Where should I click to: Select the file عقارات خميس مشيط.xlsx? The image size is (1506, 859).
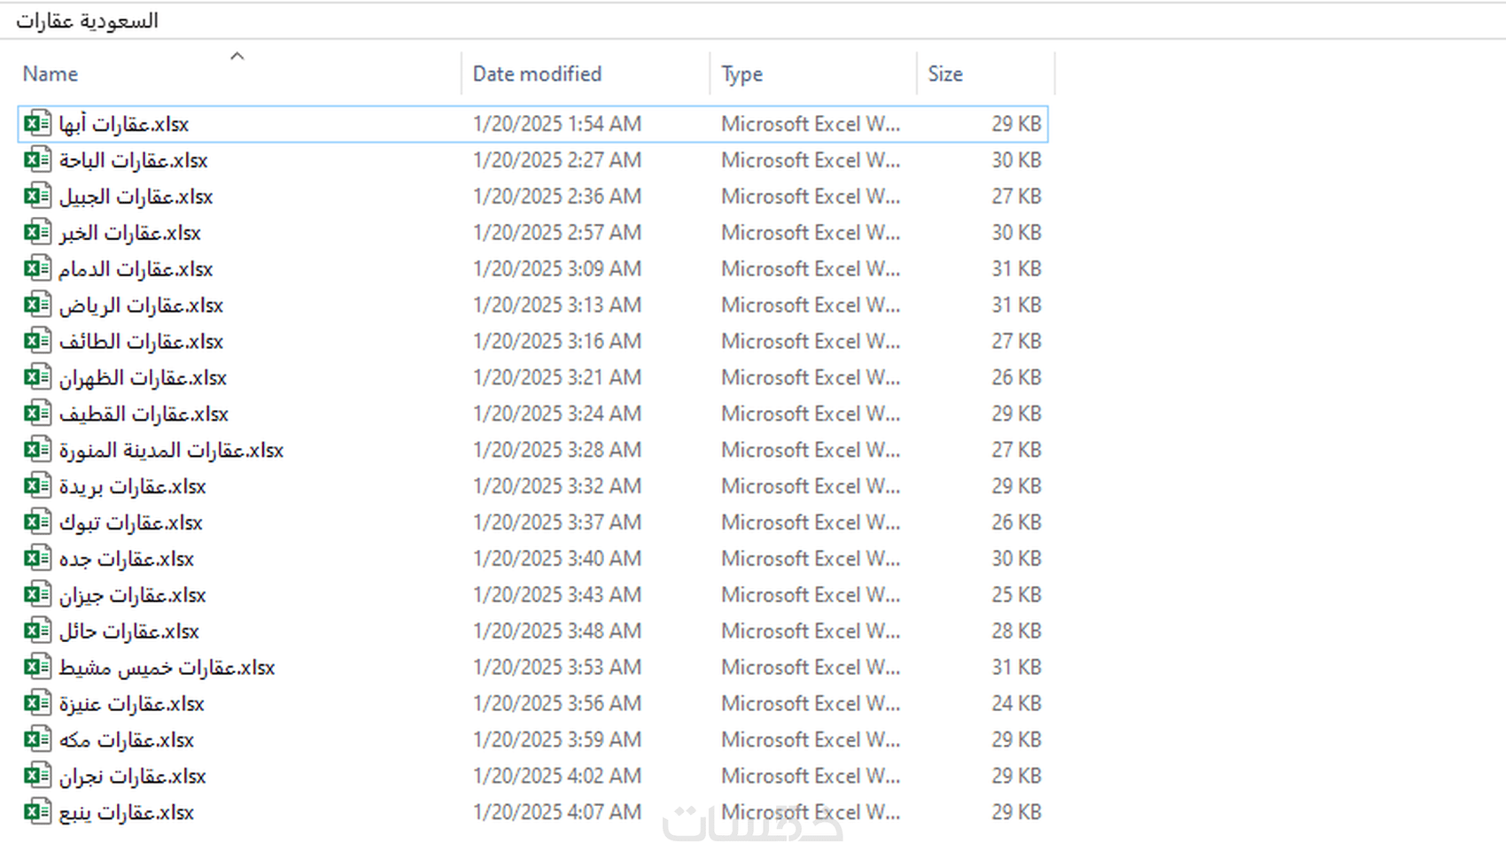pos(167,668)
